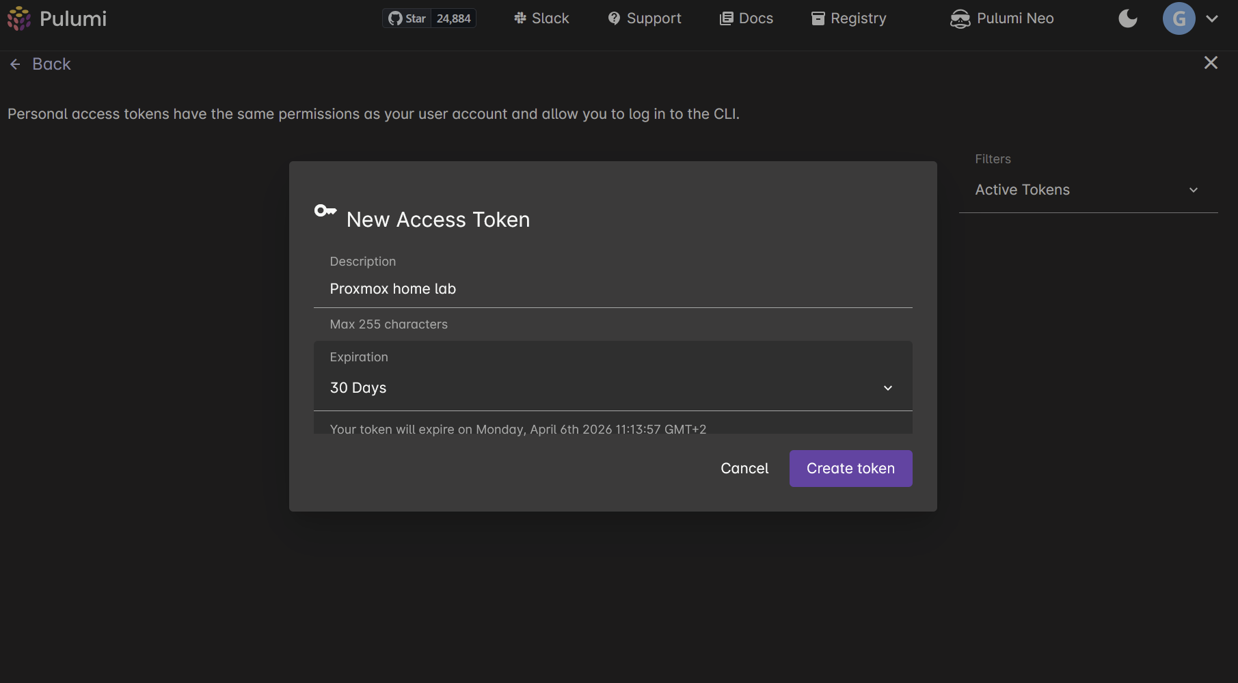
Task: Click the Pulumi logo icon
Action: [18, 18]
